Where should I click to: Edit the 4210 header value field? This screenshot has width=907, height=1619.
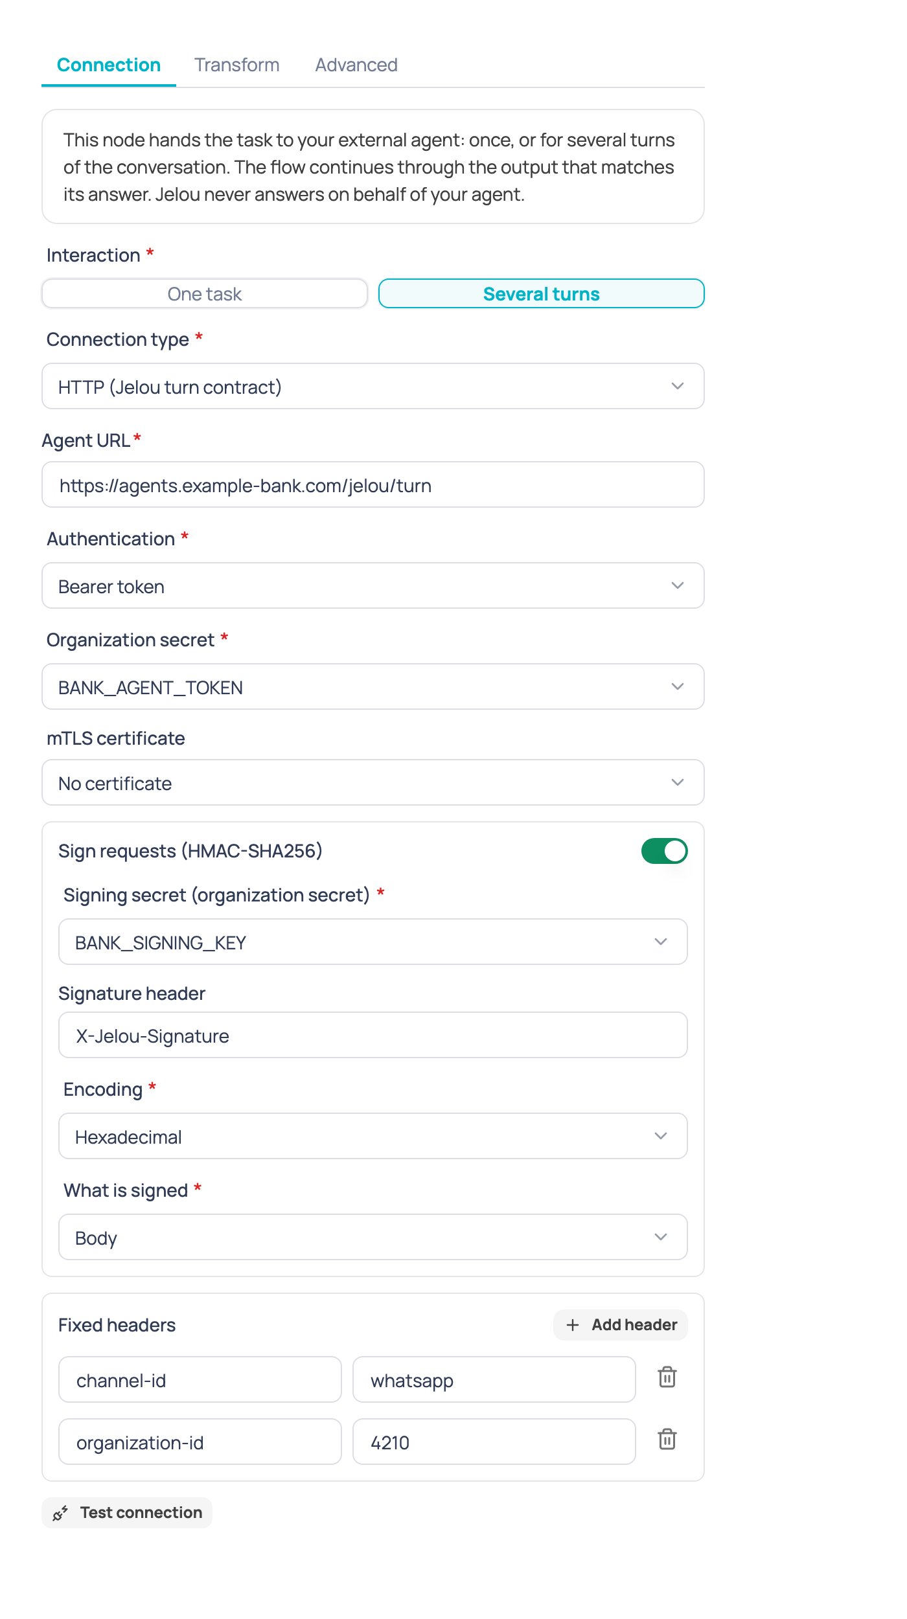(x=494, y=1442)
